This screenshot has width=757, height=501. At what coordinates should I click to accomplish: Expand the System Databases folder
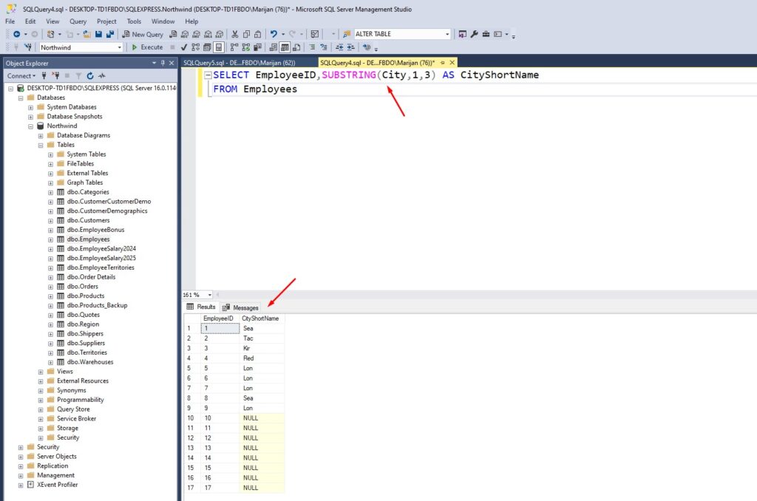point(30,108)
